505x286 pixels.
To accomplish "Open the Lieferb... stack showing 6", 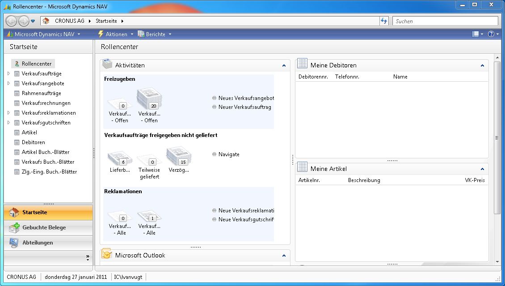I will (120, 162).
